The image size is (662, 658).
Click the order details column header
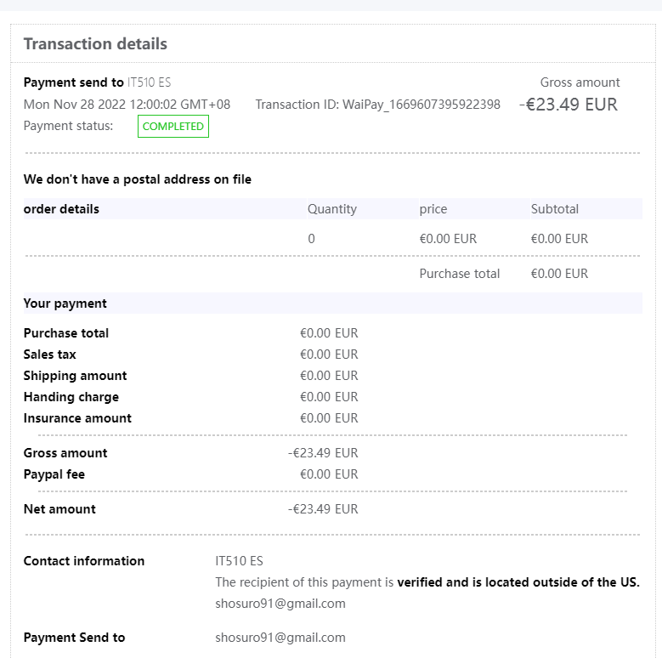tap(61, 209)
